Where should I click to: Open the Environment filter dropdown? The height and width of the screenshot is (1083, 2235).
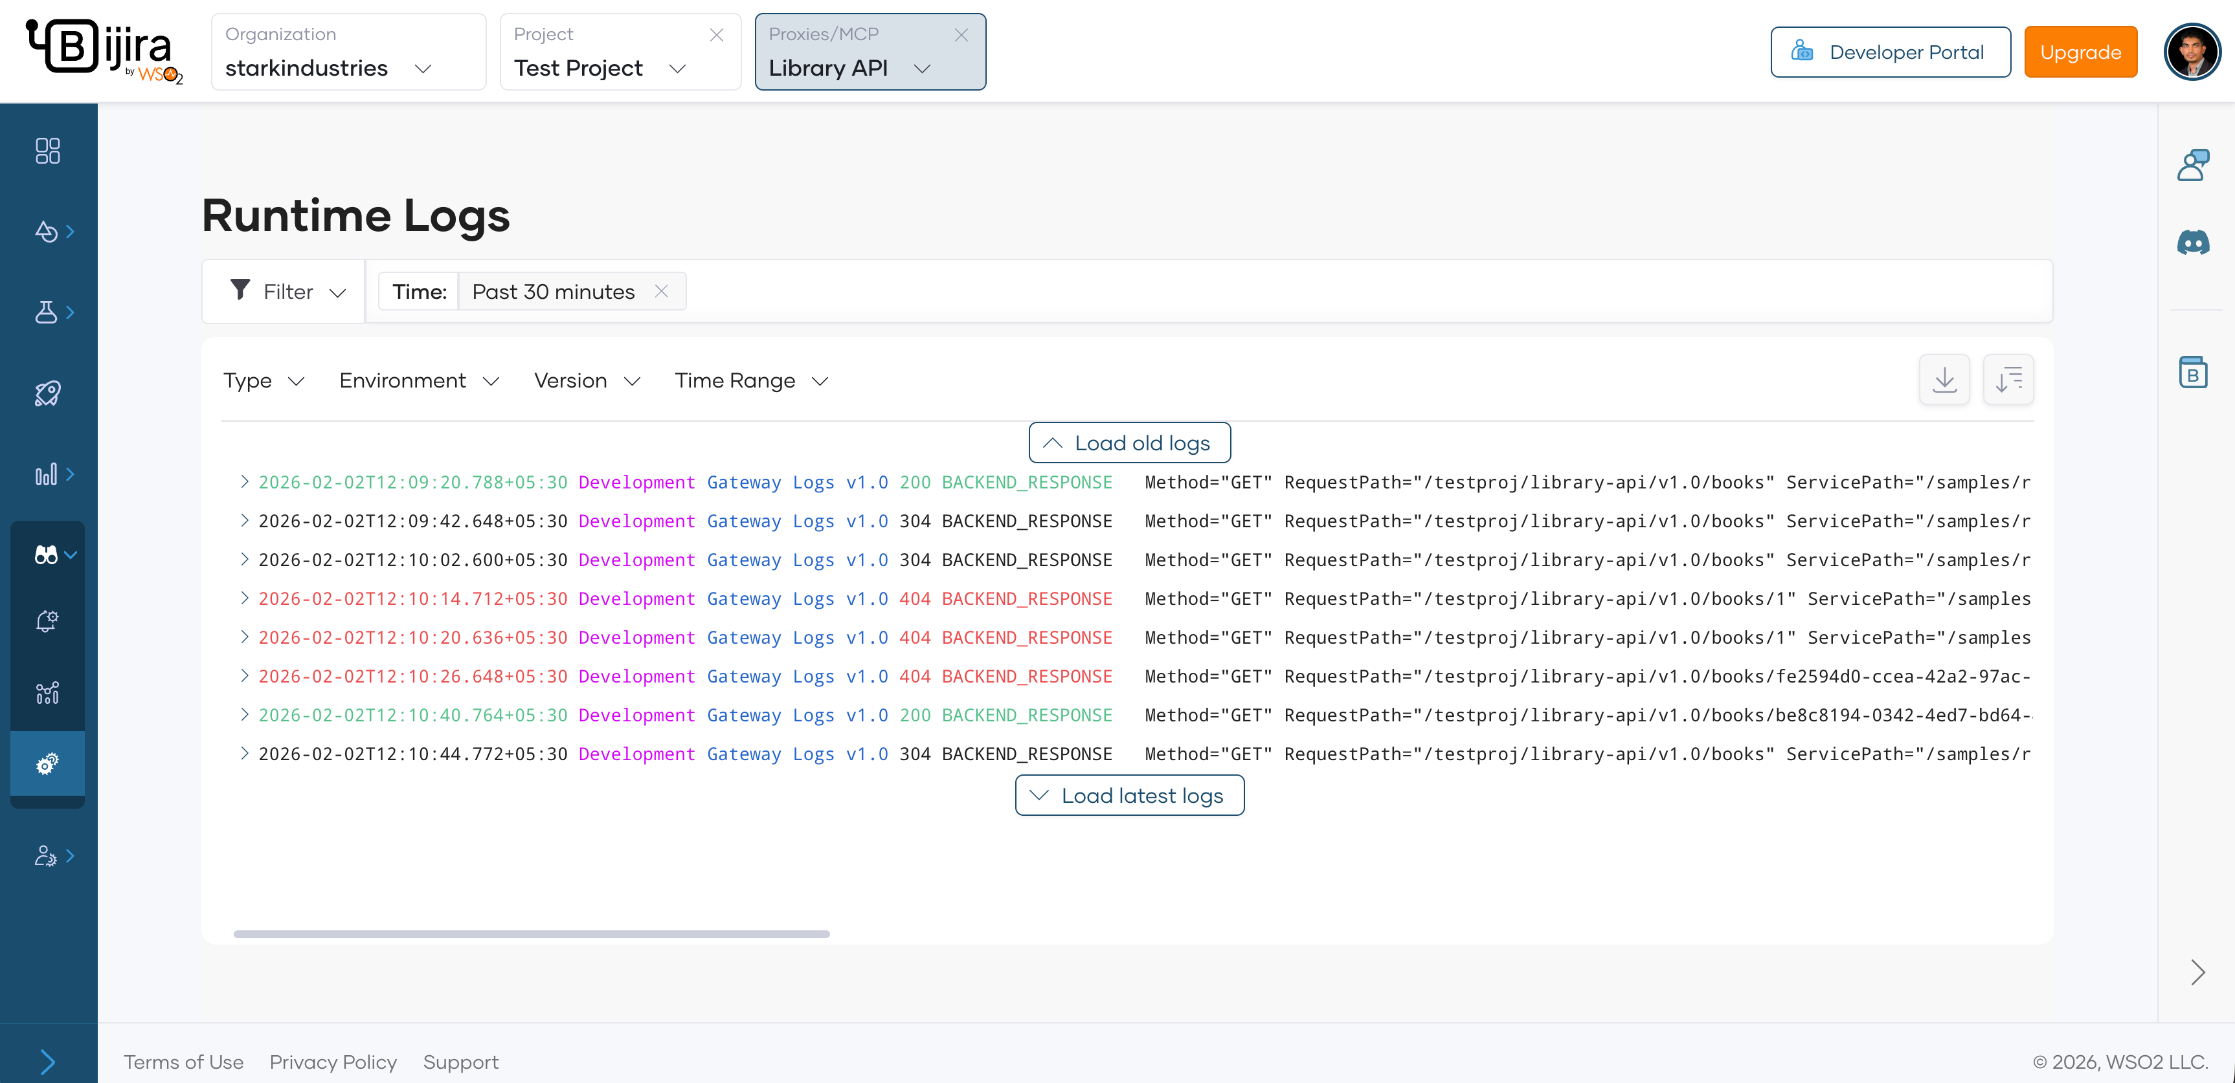click(x=419, y=380)
